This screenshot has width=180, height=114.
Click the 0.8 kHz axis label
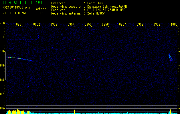pyautogui.click(x=2, y=80)
